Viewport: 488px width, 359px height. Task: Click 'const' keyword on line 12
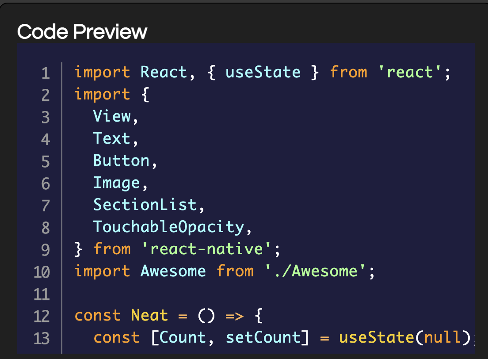pyautogui.click(x=98, y=315)
